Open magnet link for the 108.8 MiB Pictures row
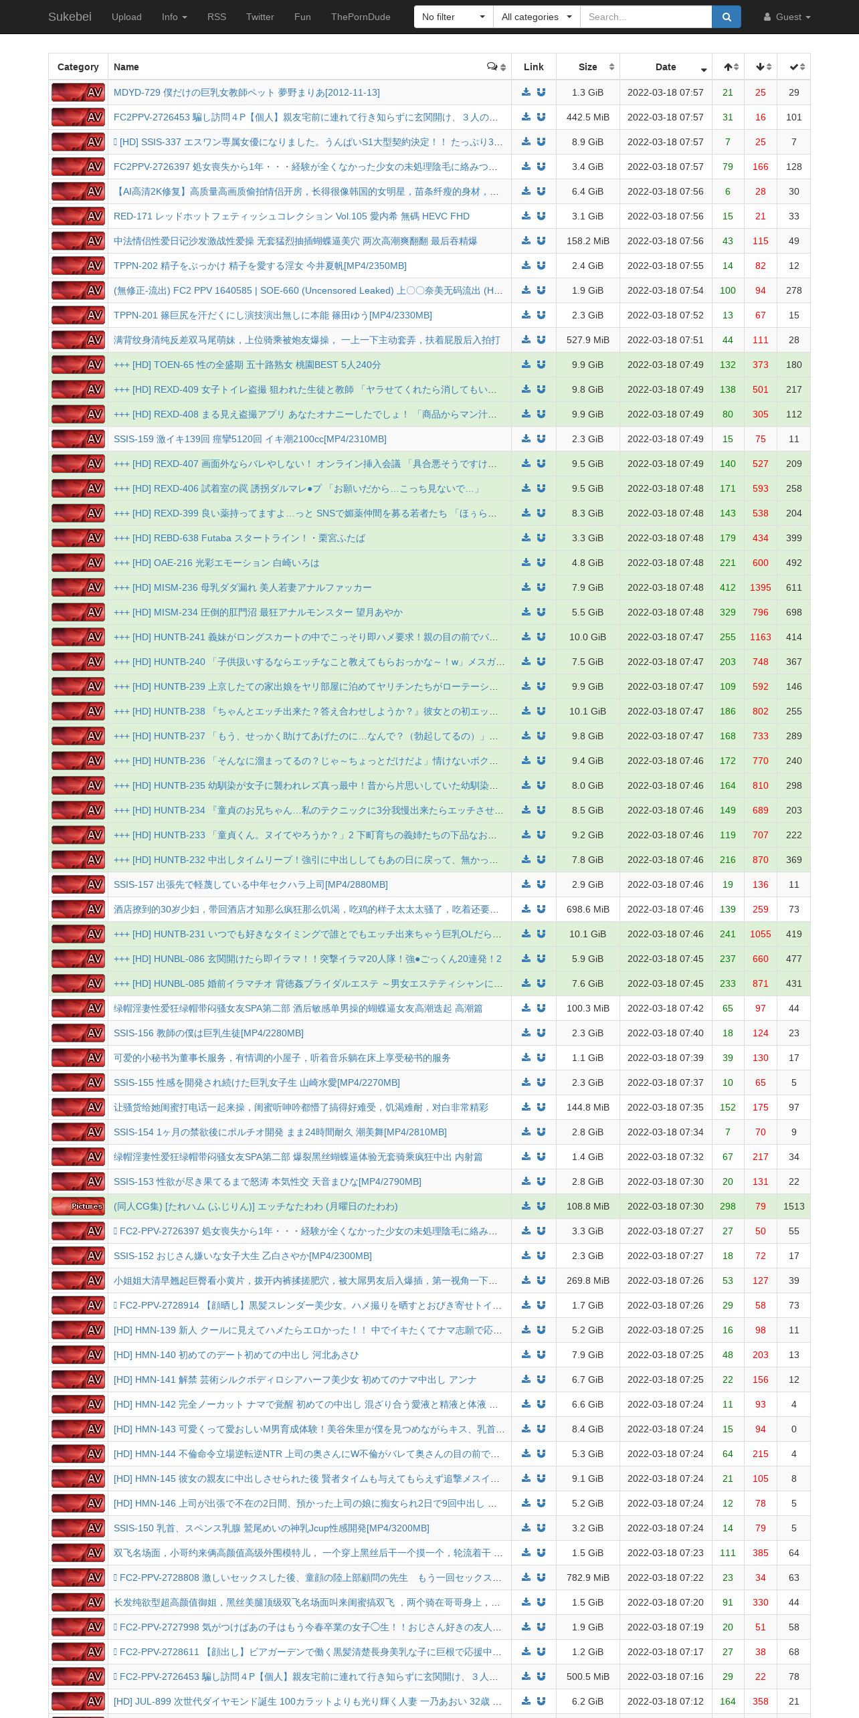The width and height of the screenshot is (859, 1718). (x=541, y=1206)
